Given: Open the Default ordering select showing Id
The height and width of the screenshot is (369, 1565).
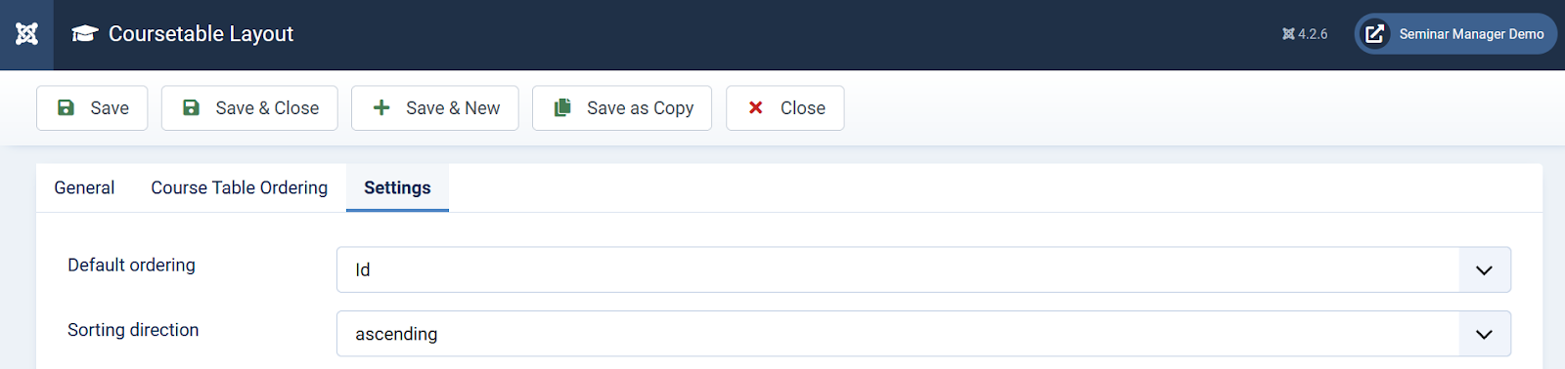Looking at the screenshot, I should click(923, 269).
